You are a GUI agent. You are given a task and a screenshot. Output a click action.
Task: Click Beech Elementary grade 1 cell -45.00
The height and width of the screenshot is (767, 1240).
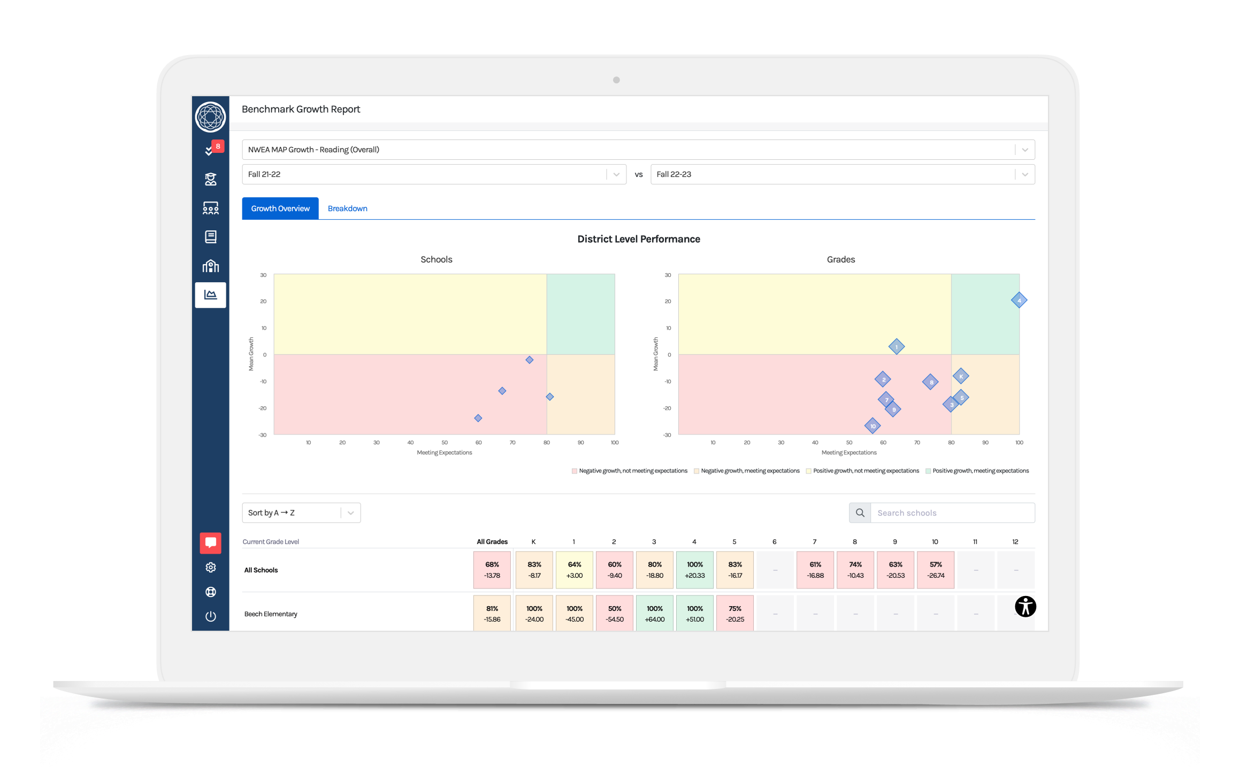tap(574, 614)
